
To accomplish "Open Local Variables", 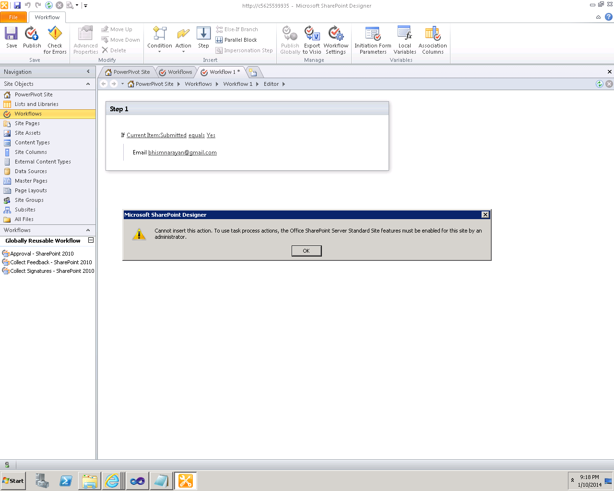I will (x=405, y=40).
